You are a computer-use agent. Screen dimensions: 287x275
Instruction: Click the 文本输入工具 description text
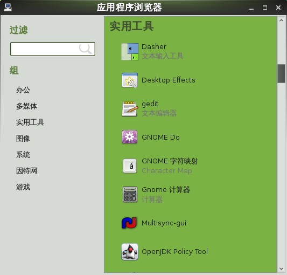(x=163, y=56)
